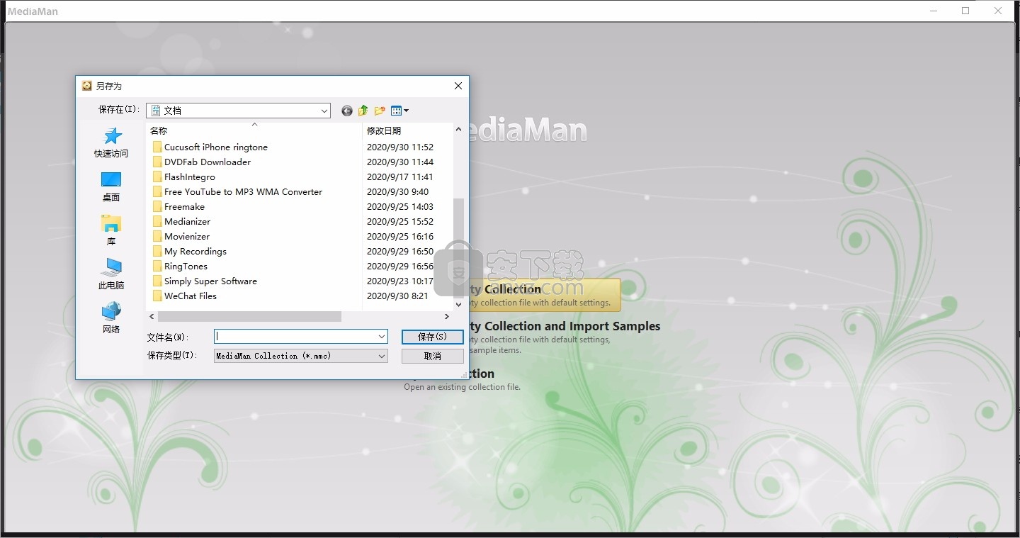Select Desktop (桌面) in the sidebar

[111, 186]
